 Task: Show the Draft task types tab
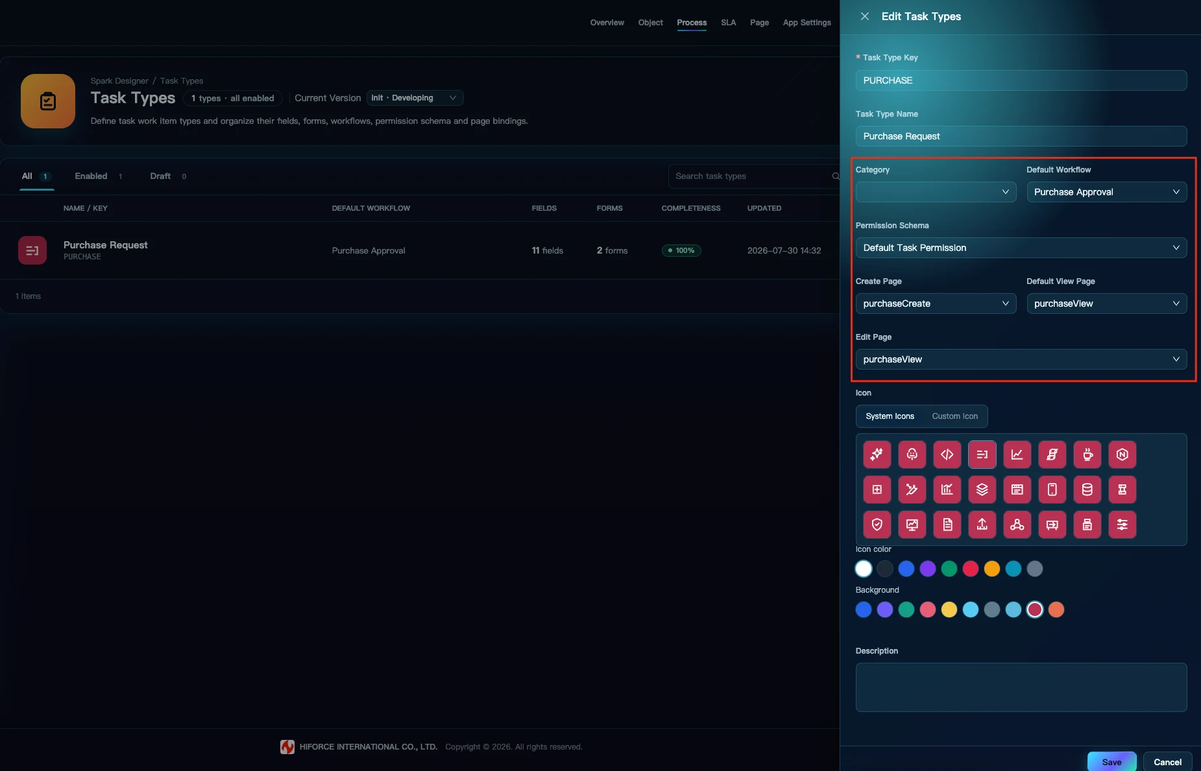[x=168, y=176]
